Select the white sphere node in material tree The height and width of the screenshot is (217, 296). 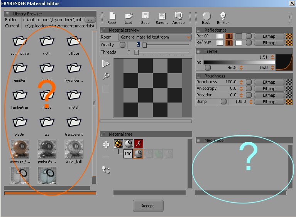pos(129,144)
